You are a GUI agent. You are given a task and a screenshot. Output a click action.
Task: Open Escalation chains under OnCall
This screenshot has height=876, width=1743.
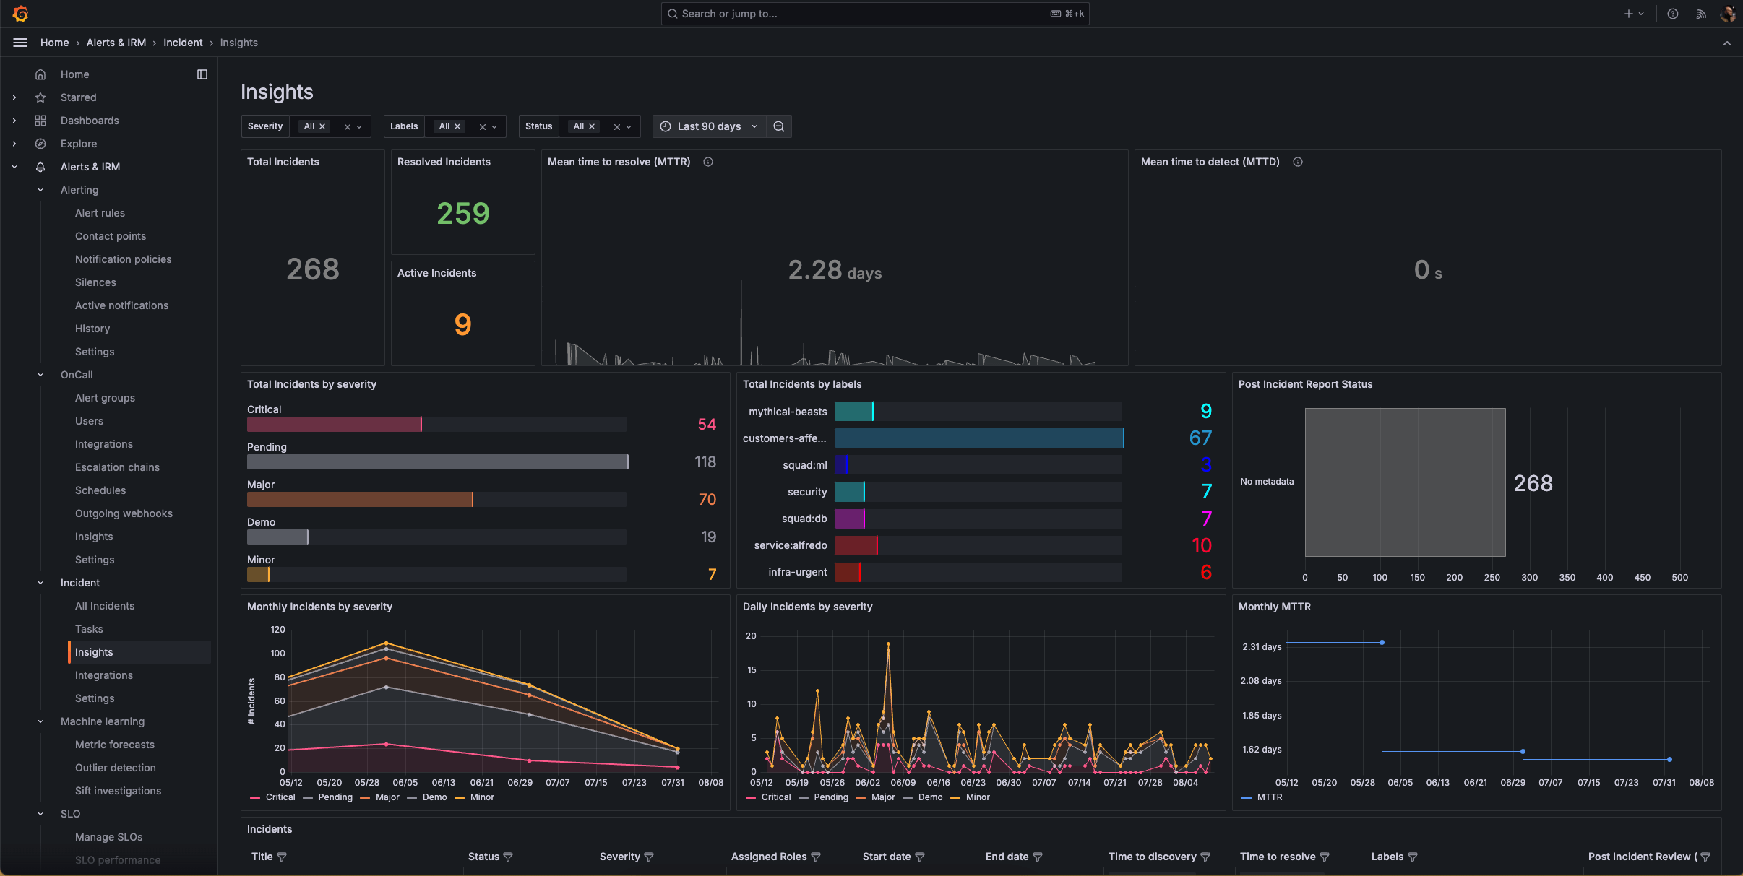[117, 467]
